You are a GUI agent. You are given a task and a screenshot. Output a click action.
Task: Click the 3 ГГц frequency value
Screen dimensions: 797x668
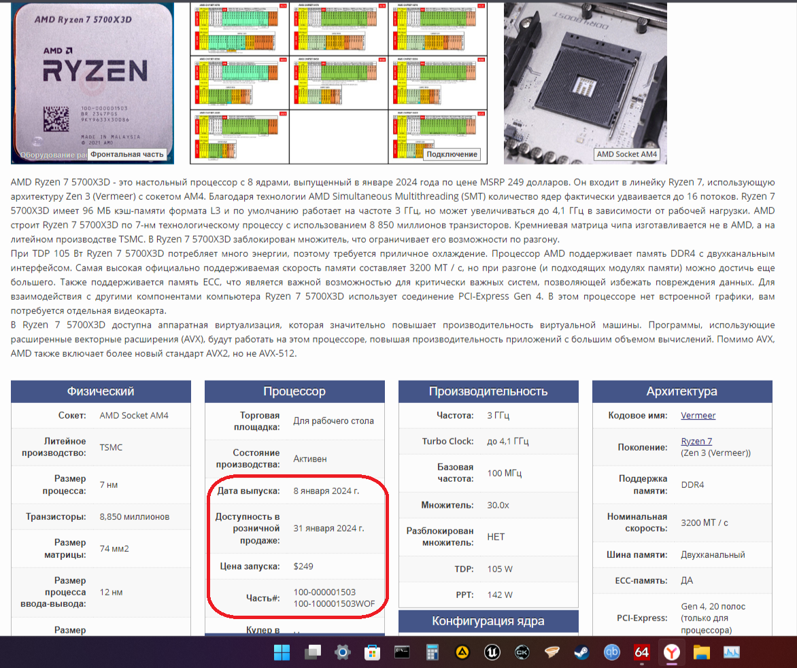point(498,415)
